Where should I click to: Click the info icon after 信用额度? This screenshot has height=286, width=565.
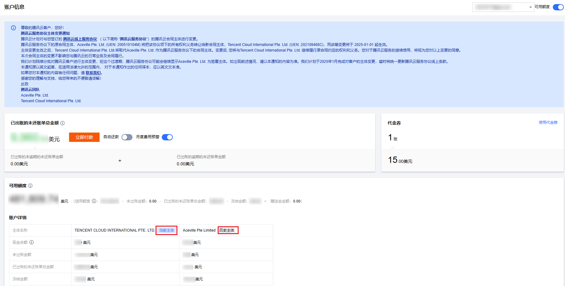(x=94, y=201)
